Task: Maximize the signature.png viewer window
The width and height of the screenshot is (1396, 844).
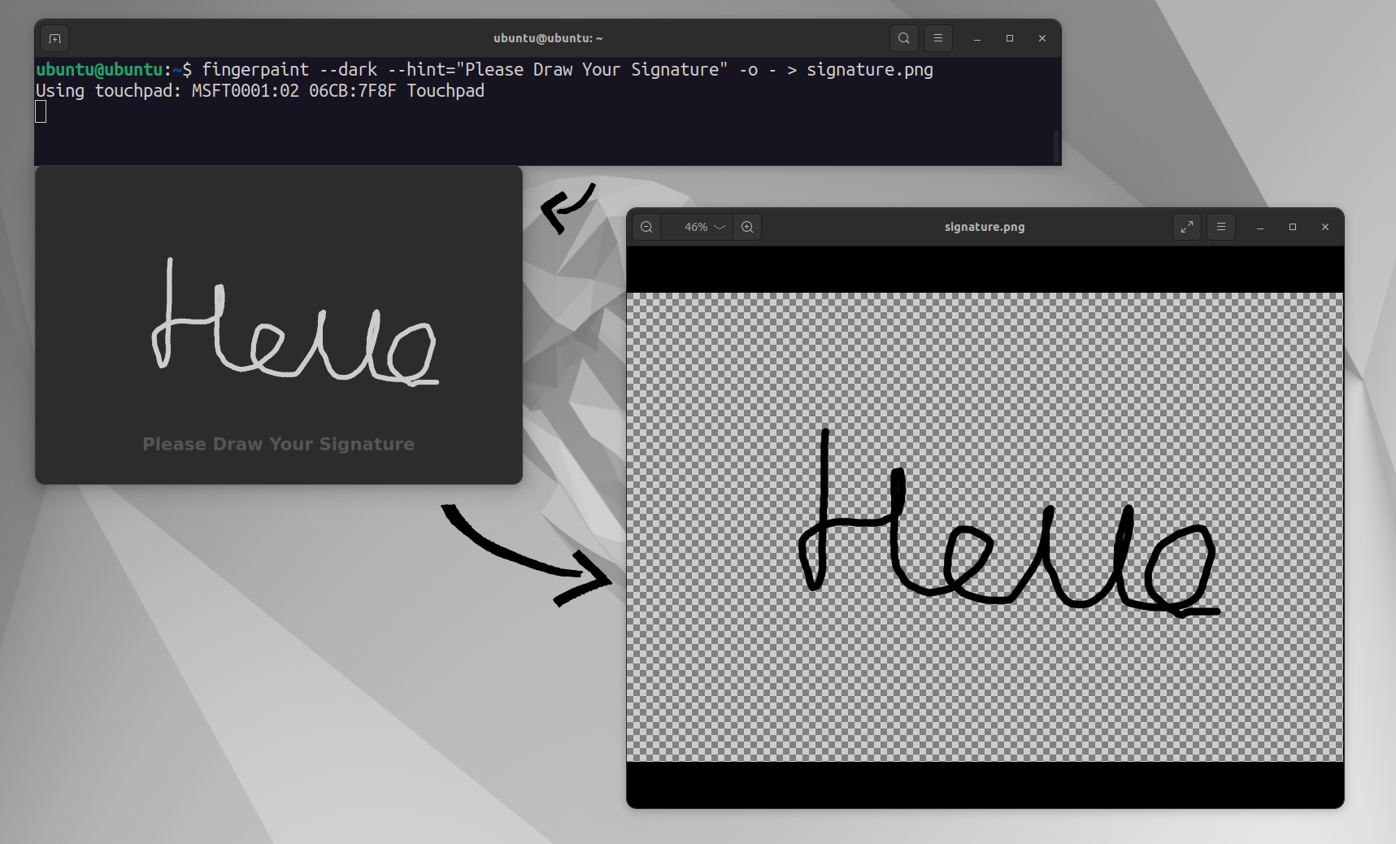Action: tap(1293, 227)
